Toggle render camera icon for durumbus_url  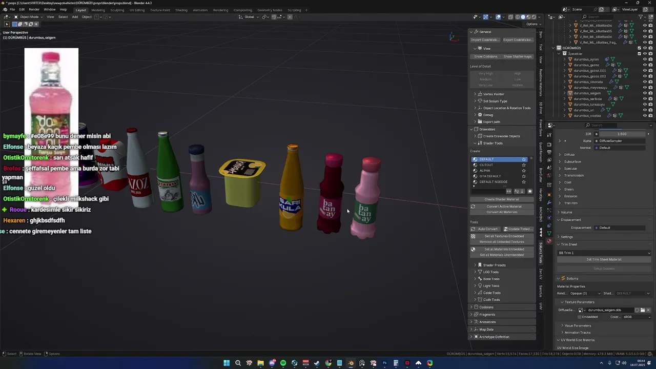click(x=650, y=110)
